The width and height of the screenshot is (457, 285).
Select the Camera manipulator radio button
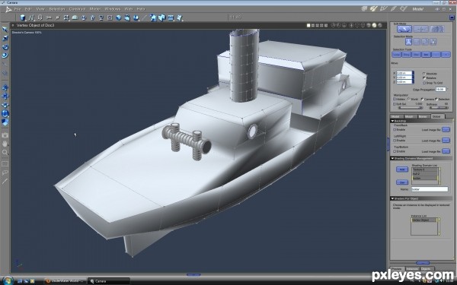pos(422,99)
